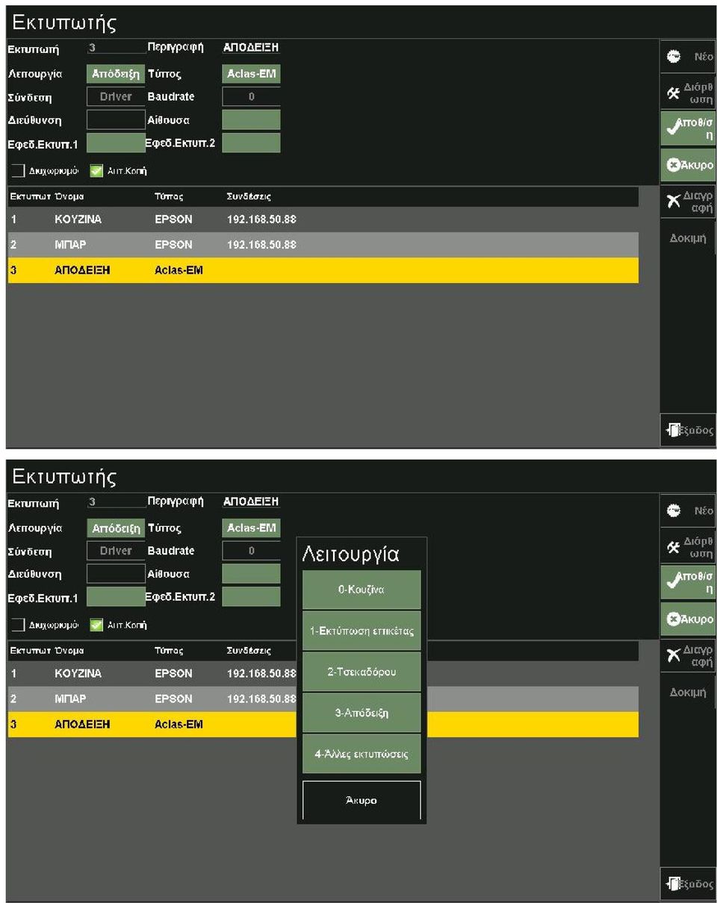The width and height of the screenshot is (717, 903).
Task: Click Έξοδος exit button in the screen without popup
Action: point(688,431)
